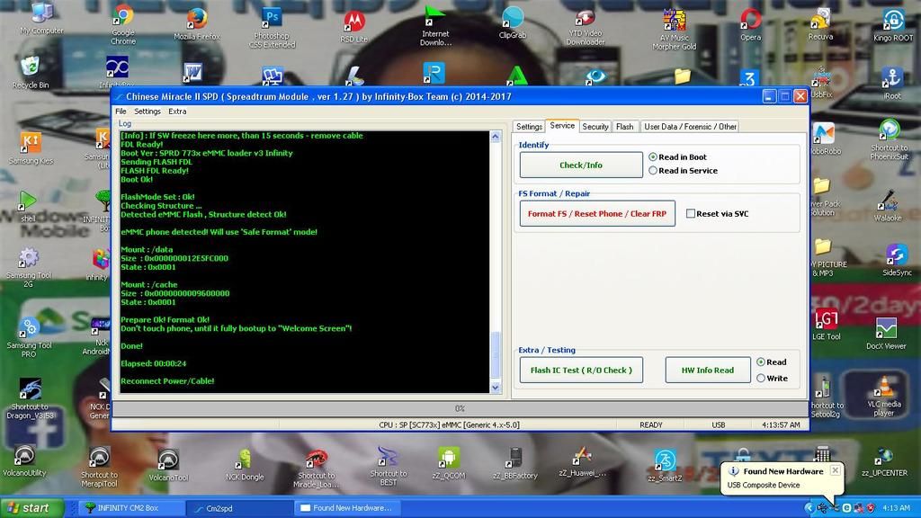Open Samsung Tool PRO shortcut
921x518 pixels.
point(29,337)
